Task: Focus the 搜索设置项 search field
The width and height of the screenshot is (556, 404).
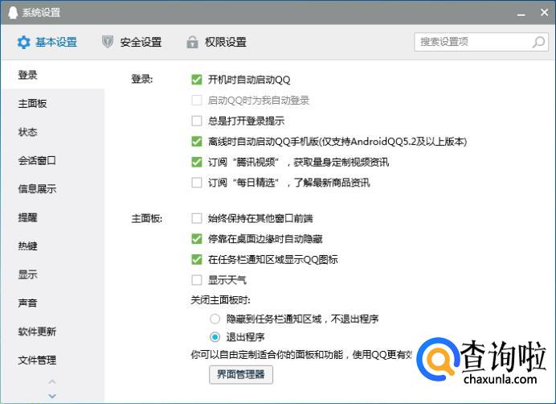Action: [x=481, y=42]
